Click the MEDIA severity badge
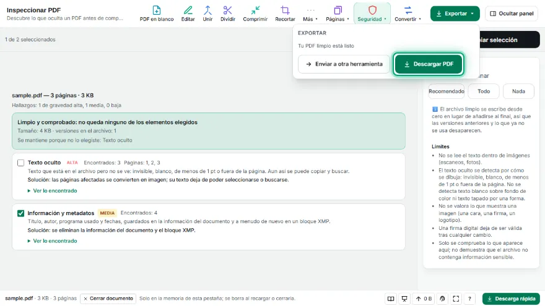 click(107, 213)
